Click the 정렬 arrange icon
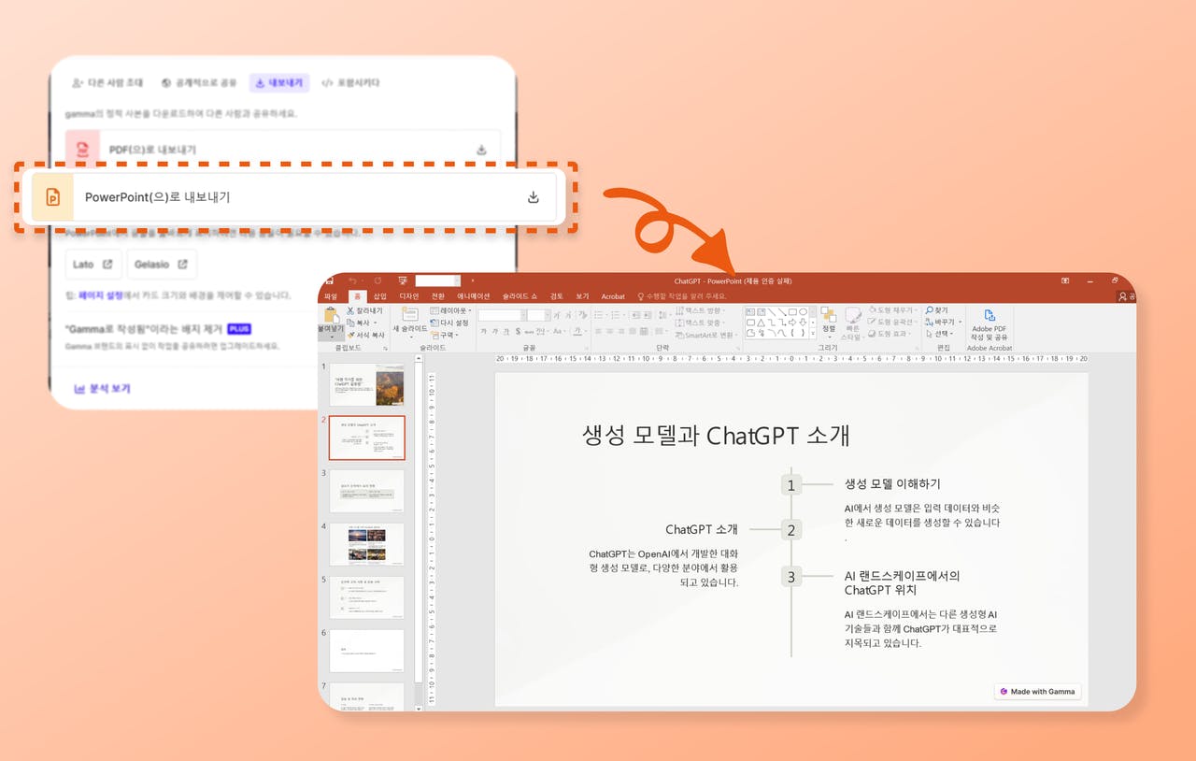Screen dimensions: 1196x761 pos(829,315)
